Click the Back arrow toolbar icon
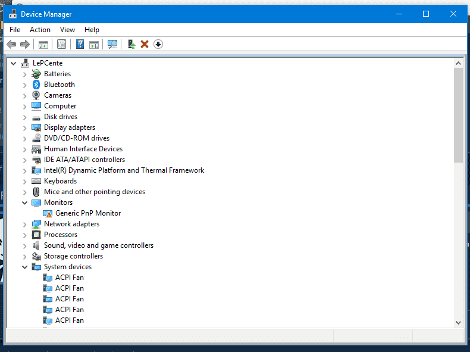Image resolution: width=470 pixels, height=352 pixels. [x=11, y=45]
